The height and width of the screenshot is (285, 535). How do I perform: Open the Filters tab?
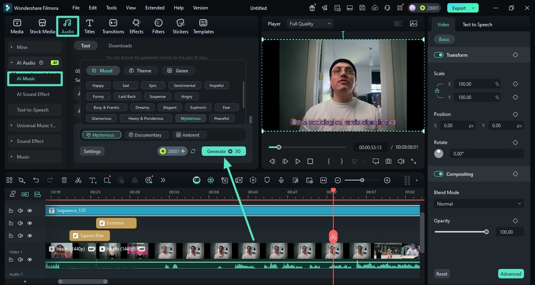pyautogui.click(x=158, y=26)
